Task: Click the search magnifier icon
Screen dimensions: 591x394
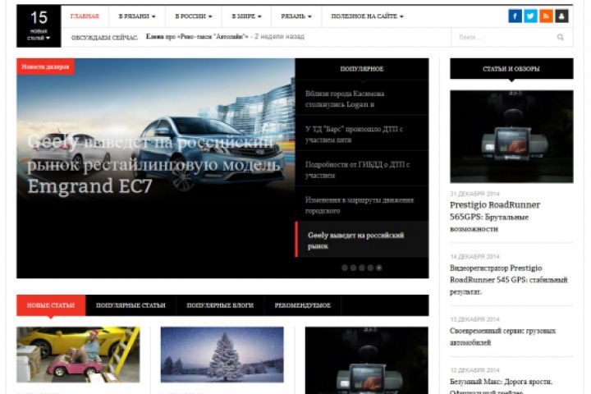Action: (x=561, y=37)
